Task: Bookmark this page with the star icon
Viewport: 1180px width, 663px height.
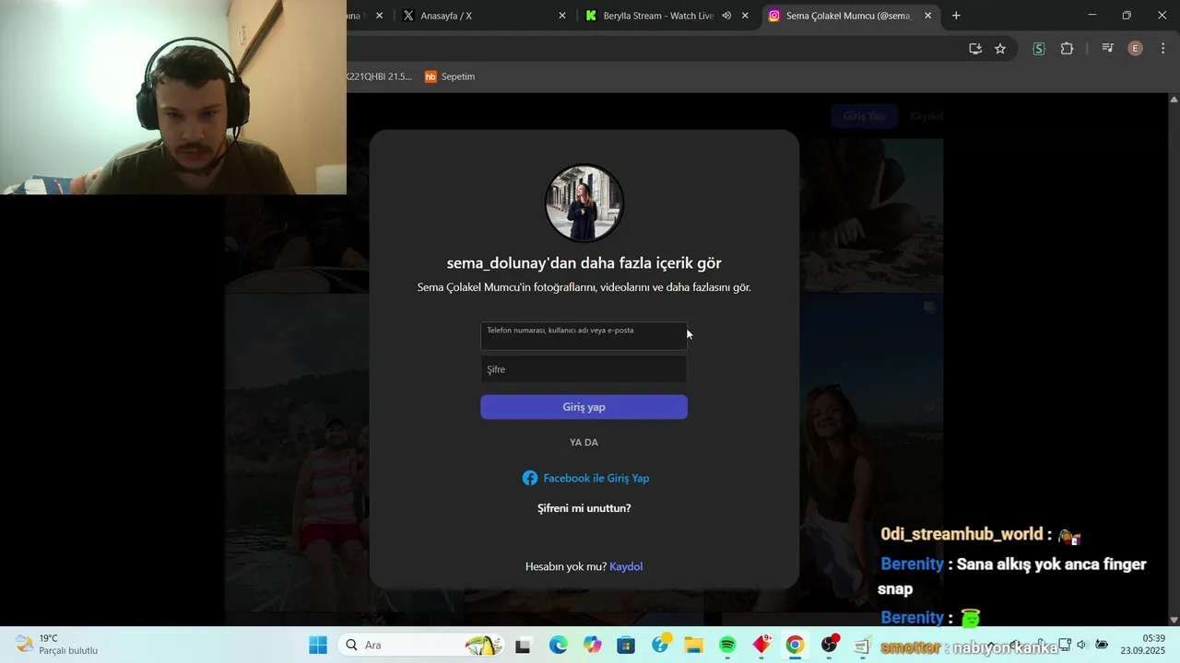Action: pyautogui.click(x=1000, y=49)
